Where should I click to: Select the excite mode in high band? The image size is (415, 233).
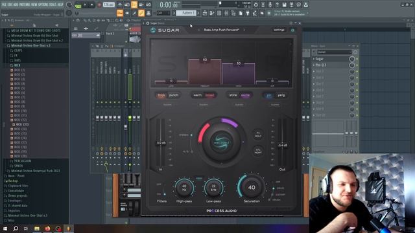pyautogui.click(x=245, y=95)
